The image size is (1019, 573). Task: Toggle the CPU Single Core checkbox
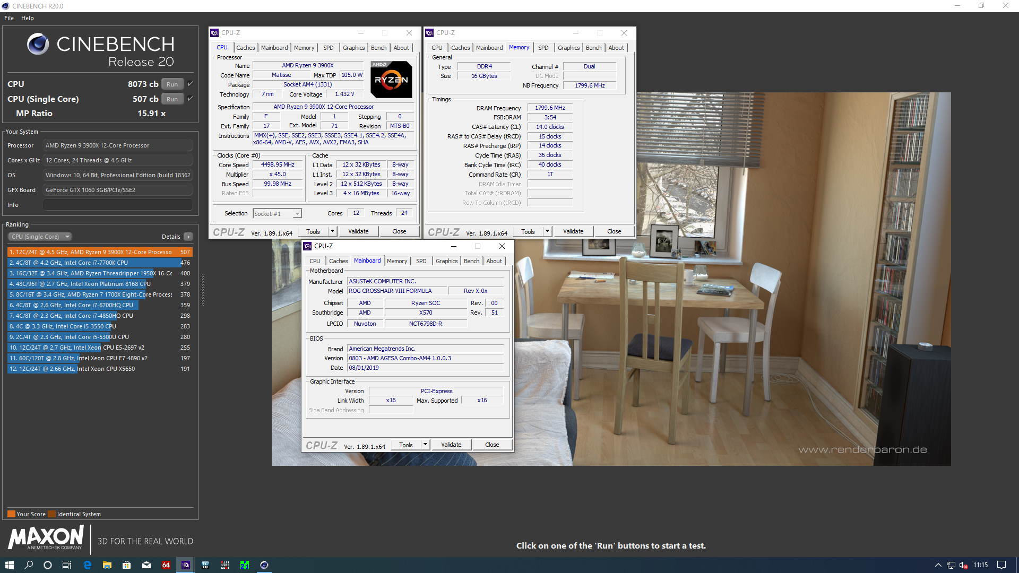[190, 99]
